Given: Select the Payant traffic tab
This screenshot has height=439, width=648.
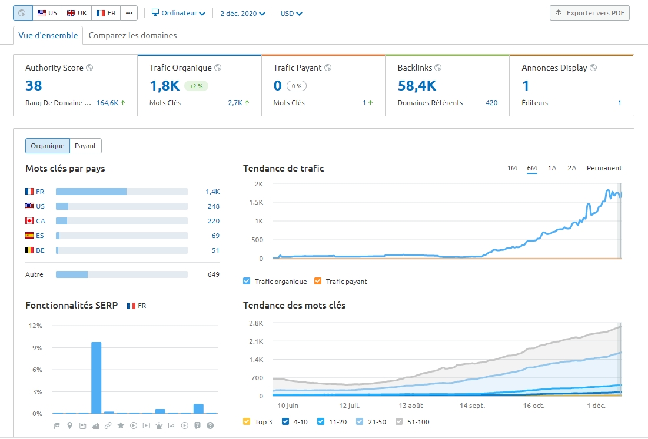Looking at the screenshot, I should (85, 146).
